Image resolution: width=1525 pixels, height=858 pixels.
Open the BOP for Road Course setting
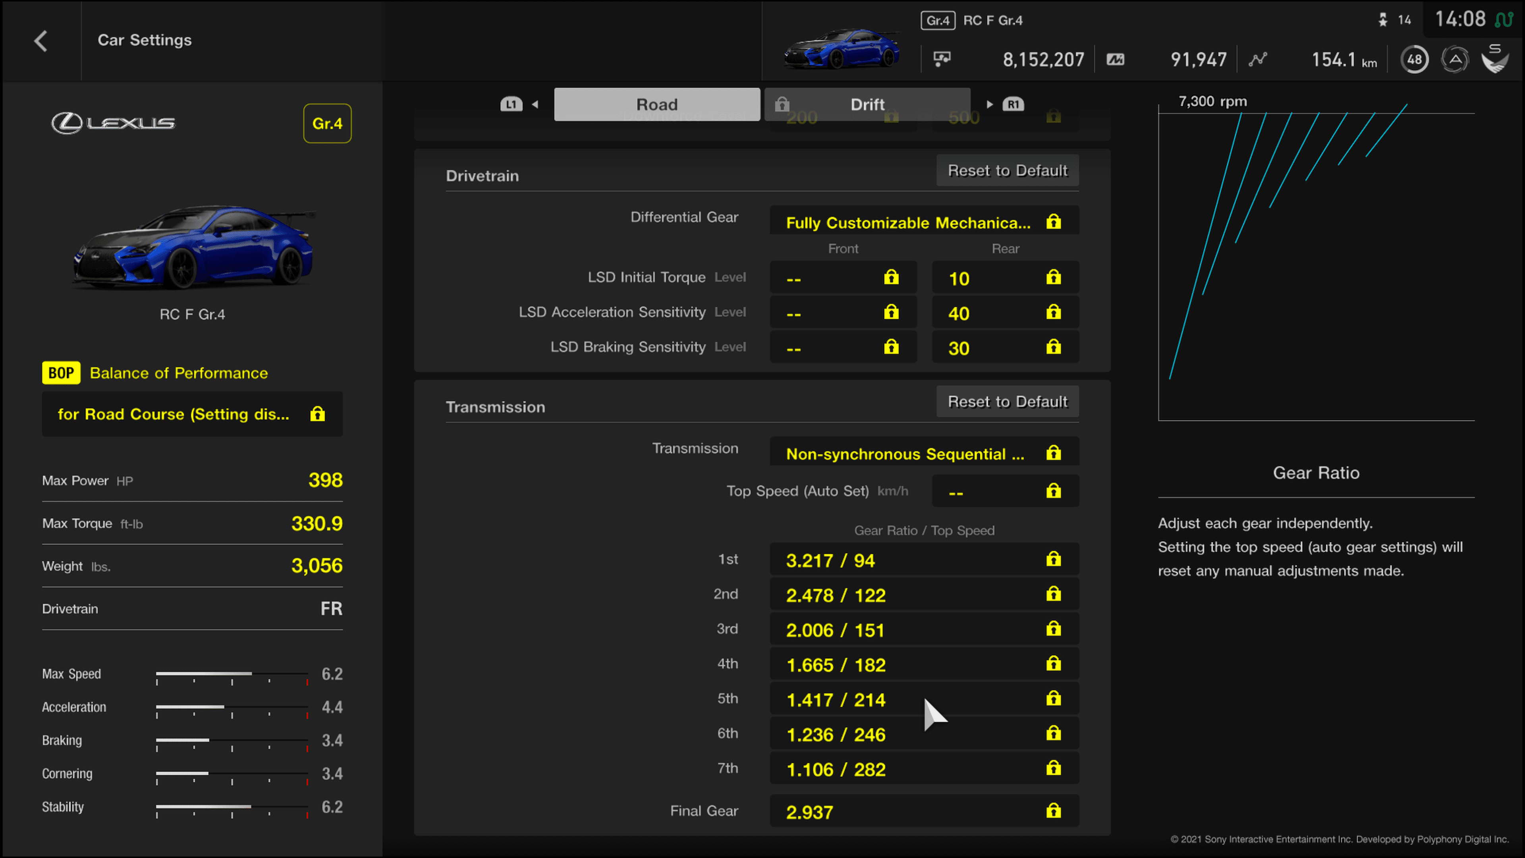click(x=192, y=414)
